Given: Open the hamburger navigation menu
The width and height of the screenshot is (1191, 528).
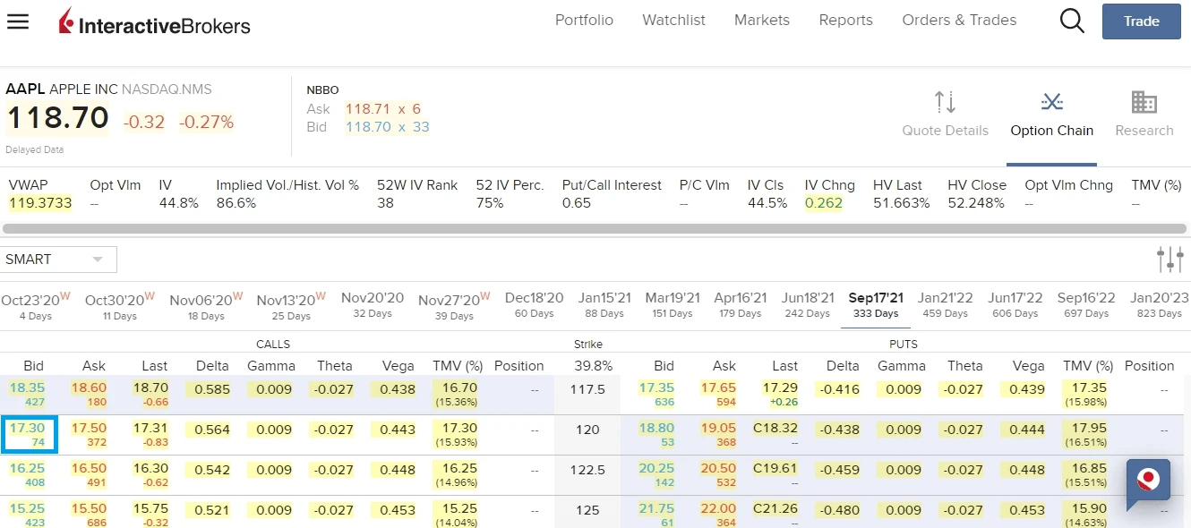Looking at the screenshot, I should pyautogui.click(x=18, y=21).
